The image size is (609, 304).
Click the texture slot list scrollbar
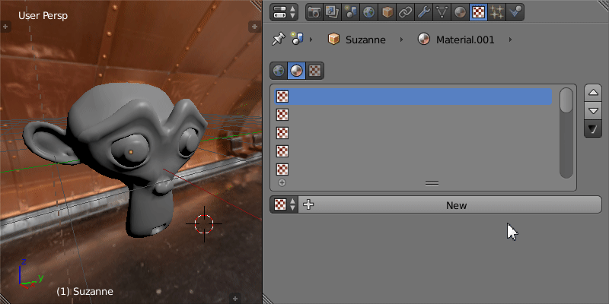(566, 133)
